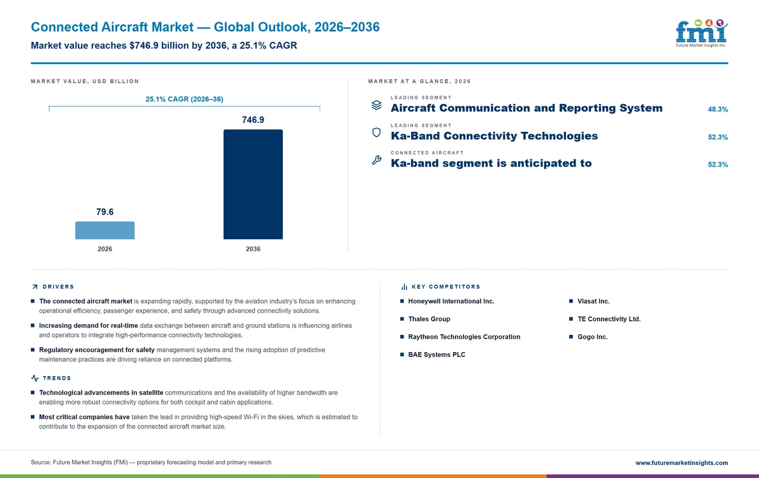Click the 52.3% next to Ka-band segment
759x478 pixels.
pyautogui.click(x=718, y=165)
